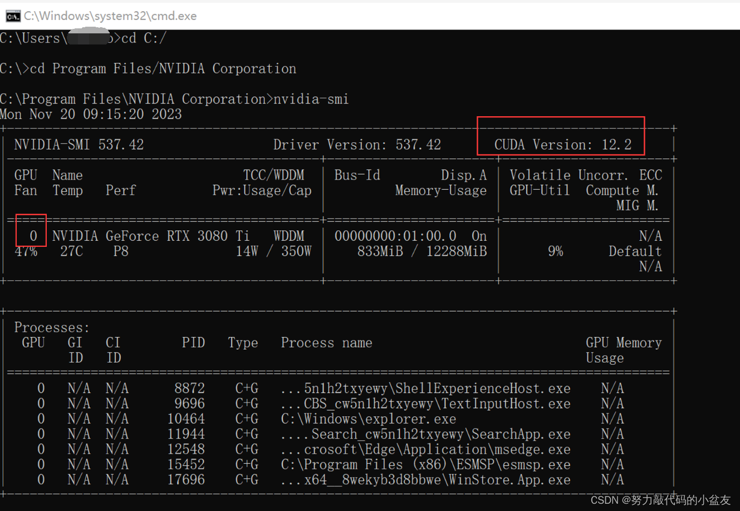Click the window title C:\Windows\system32\cmd.exe
Viewport: 740px width, 511px height.
[x=110, y=16]
